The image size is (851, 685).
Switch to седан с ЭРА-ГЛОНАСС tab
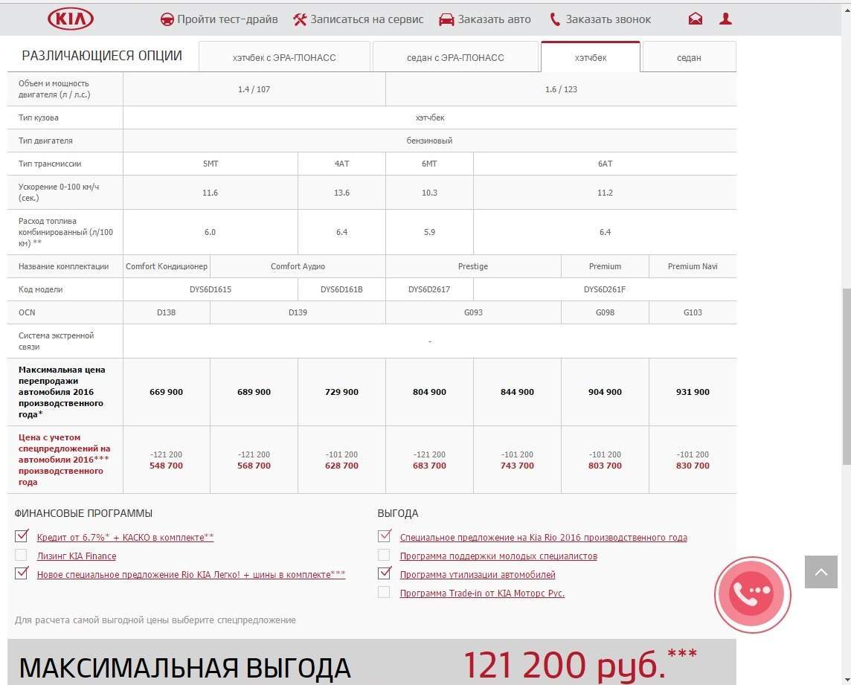click(x=455, y=57)
